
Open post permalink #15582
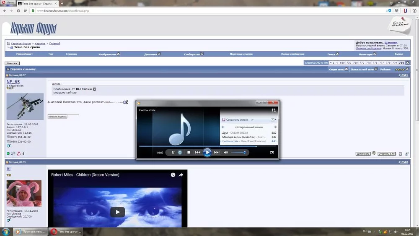click(403, 162)
